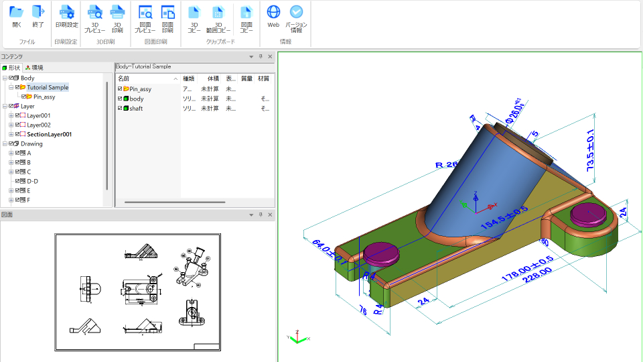
Task: Show バージョン情報 version info
Action: click(296, 16)
